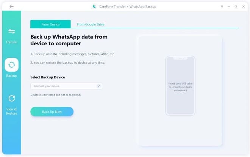This screenshot has height=157, width=250.
Task: Expand the Connect your device dropdown arrow
Action: click(x=99, y=86)
